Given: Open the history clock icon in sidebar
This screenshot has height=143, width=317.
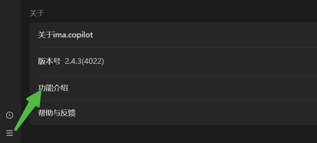Looking at the screenshot, I should [10, 115].
